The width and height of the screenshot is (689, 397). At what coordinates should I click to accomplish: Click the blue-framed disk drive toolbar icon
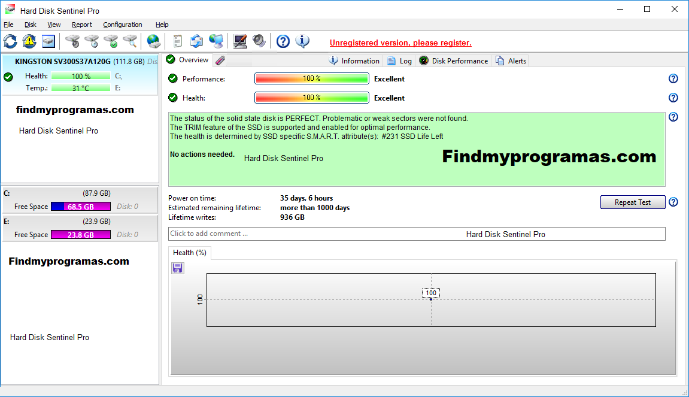pos(48,41)
